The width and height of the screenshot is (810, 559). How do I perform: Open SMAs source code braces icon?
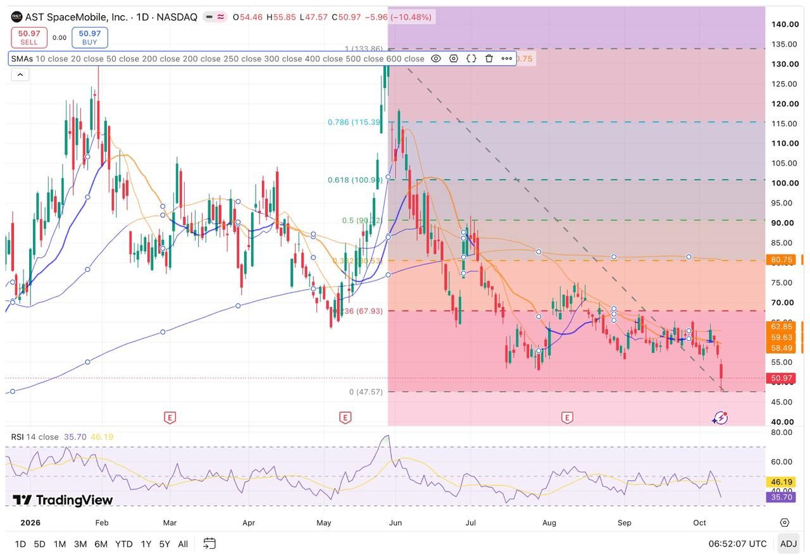pyautogui.click(x=471, y=59)
